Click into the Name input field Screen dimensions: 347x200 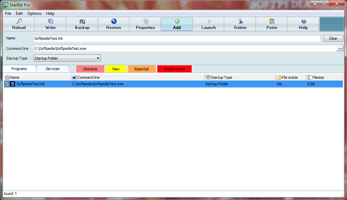[x=177, y=38]
